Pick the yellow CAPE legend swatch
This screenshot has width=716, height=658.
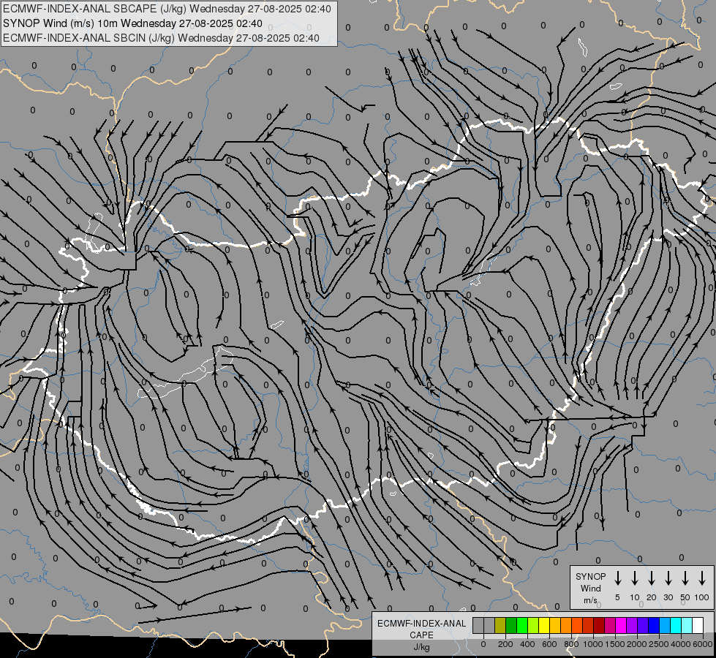tap(544, 625)
